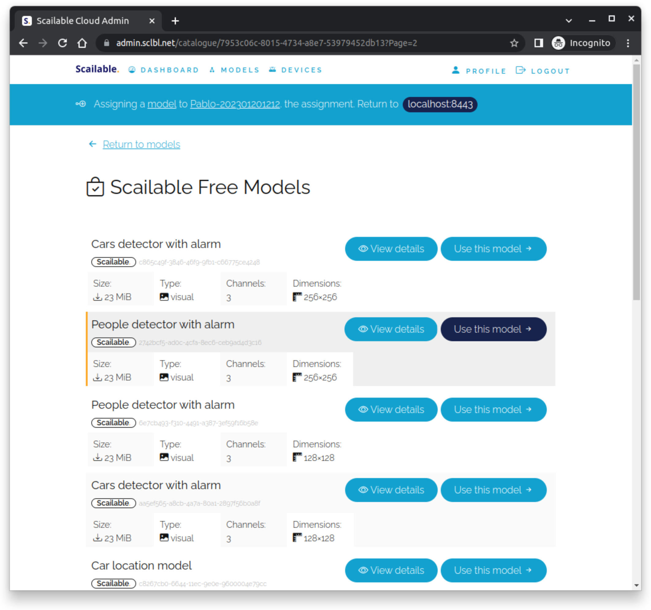The image size is (651, 610).
Task: Reload the current page
Action: coord(63,43)
